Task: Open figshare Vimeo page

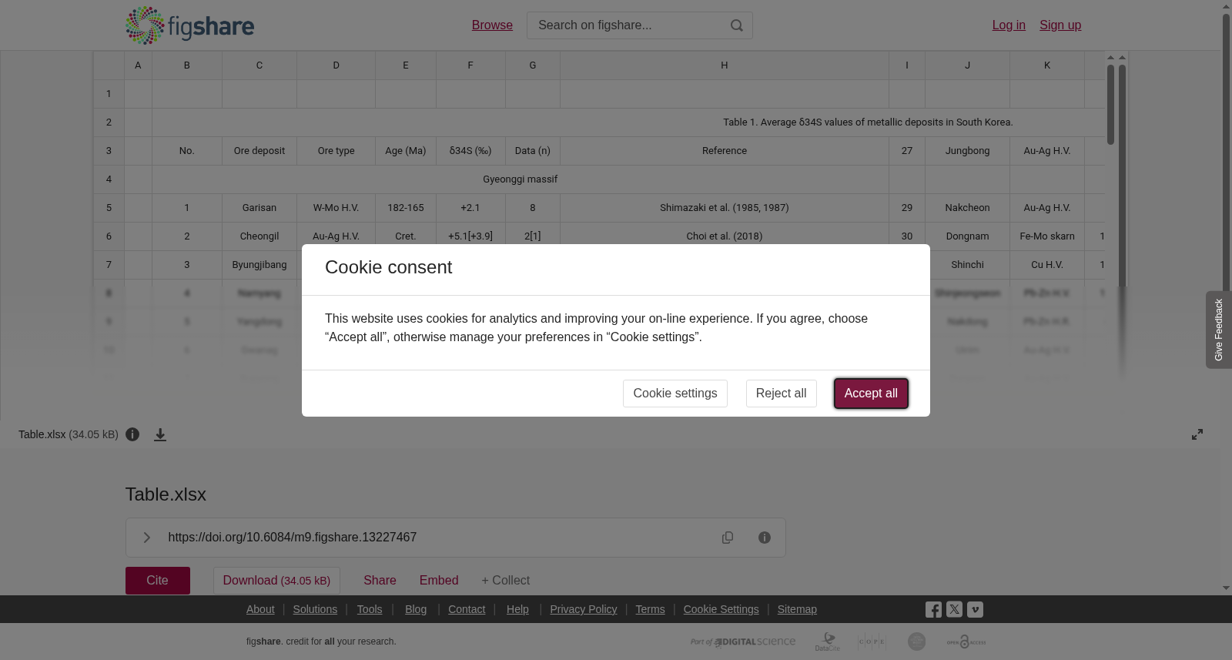Action: coord(975,609)
